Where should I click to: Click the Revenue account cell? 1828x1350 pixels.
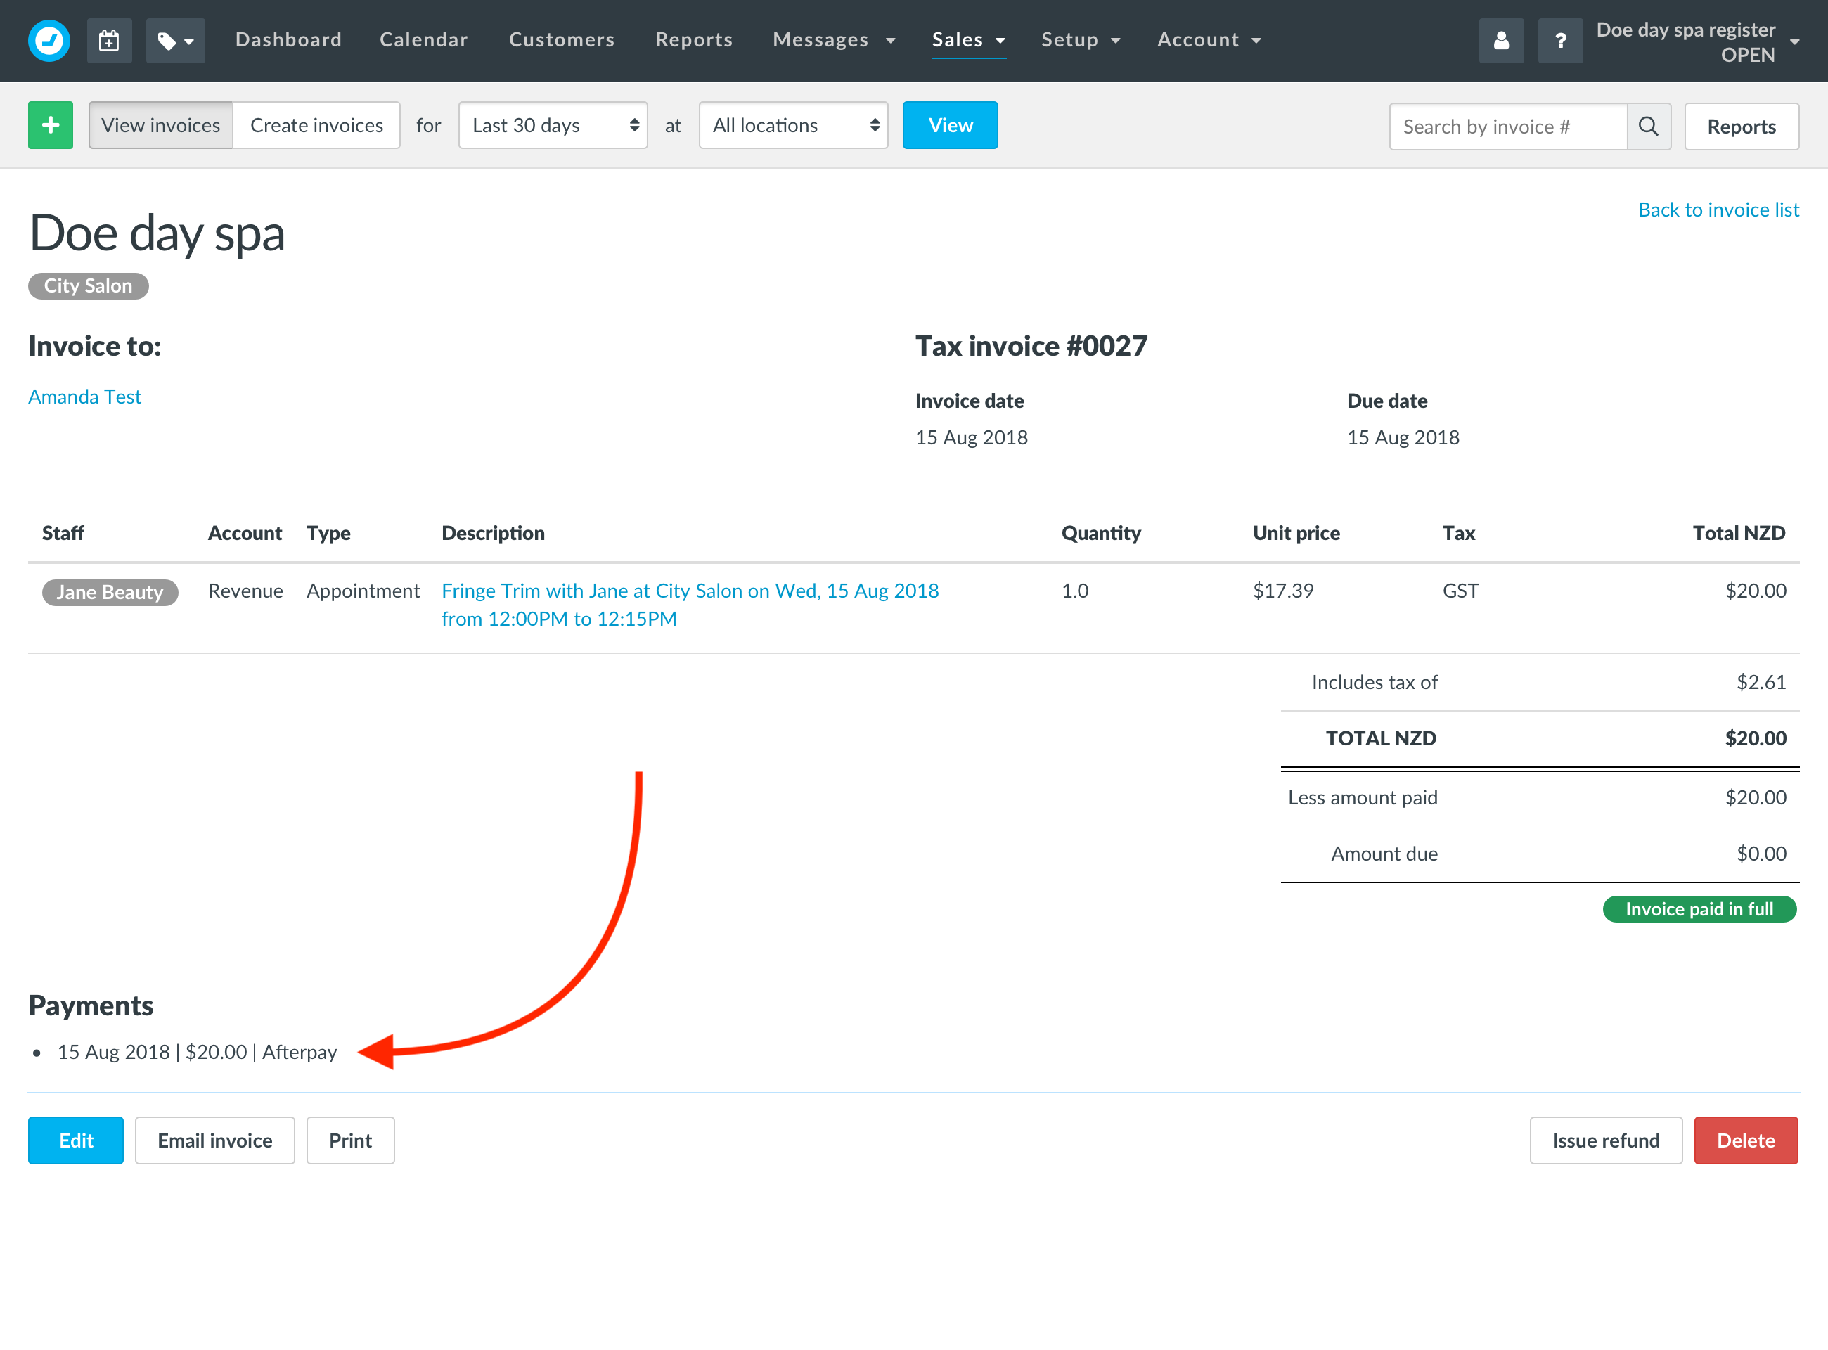click(x=245, y=590)
